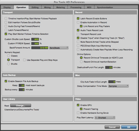The height and width of the screenshot is (131, 139).
Task: Select Transport numeric keypad mode
Action: point(9,60)
